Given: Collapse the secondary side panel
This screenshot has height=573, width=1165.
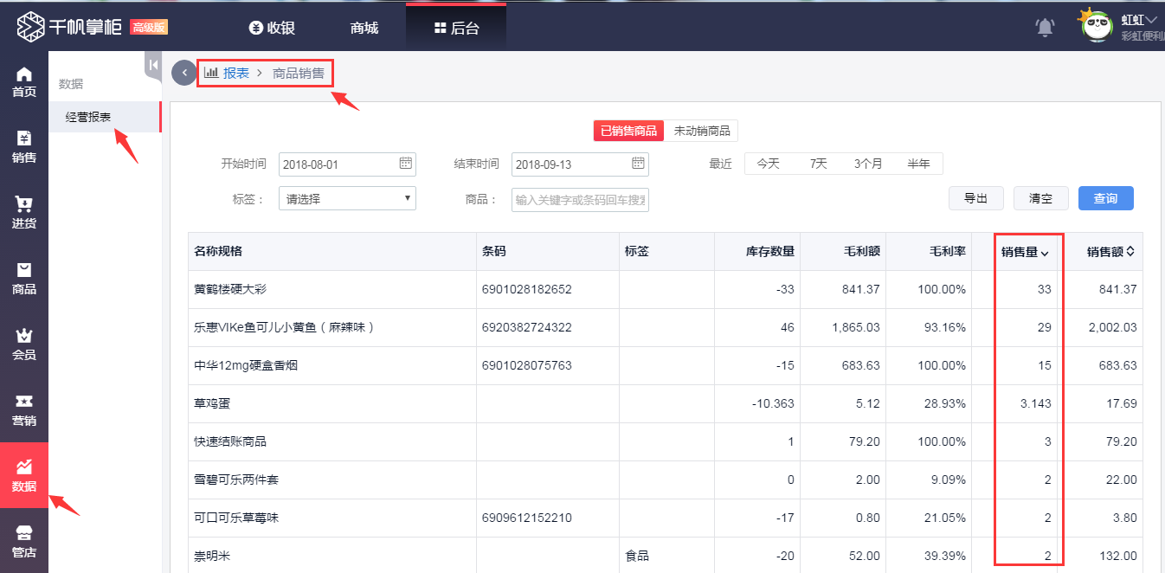Looking at the screenshot, I should [x=152, y=65].
